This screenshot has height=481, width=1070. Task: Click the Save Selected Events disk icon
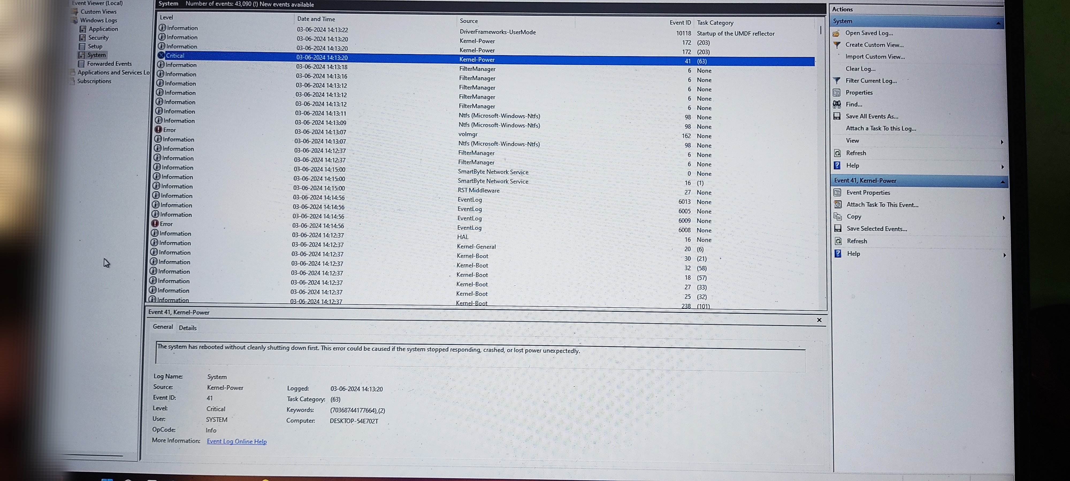pos(838,228)
